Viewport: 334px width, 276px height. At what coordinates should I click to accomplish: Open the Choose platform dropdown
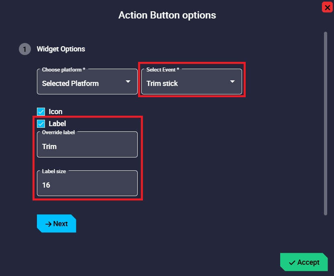pyautogui.click(x=87, y=83)
